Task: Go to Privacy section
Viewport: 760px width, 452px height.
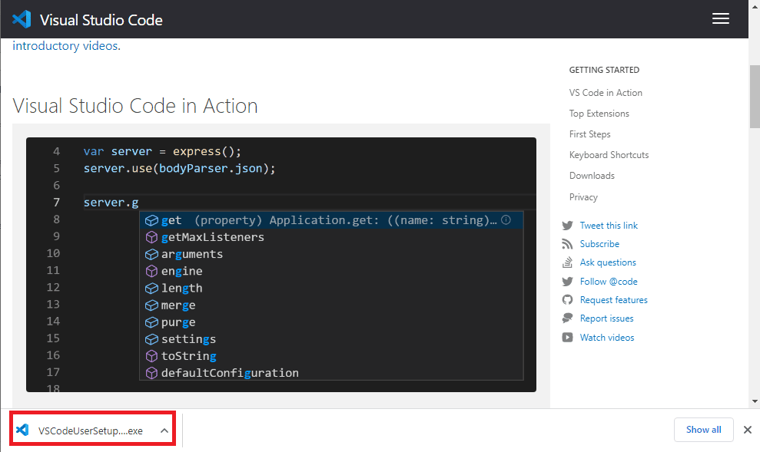Action: click(583, 197)
